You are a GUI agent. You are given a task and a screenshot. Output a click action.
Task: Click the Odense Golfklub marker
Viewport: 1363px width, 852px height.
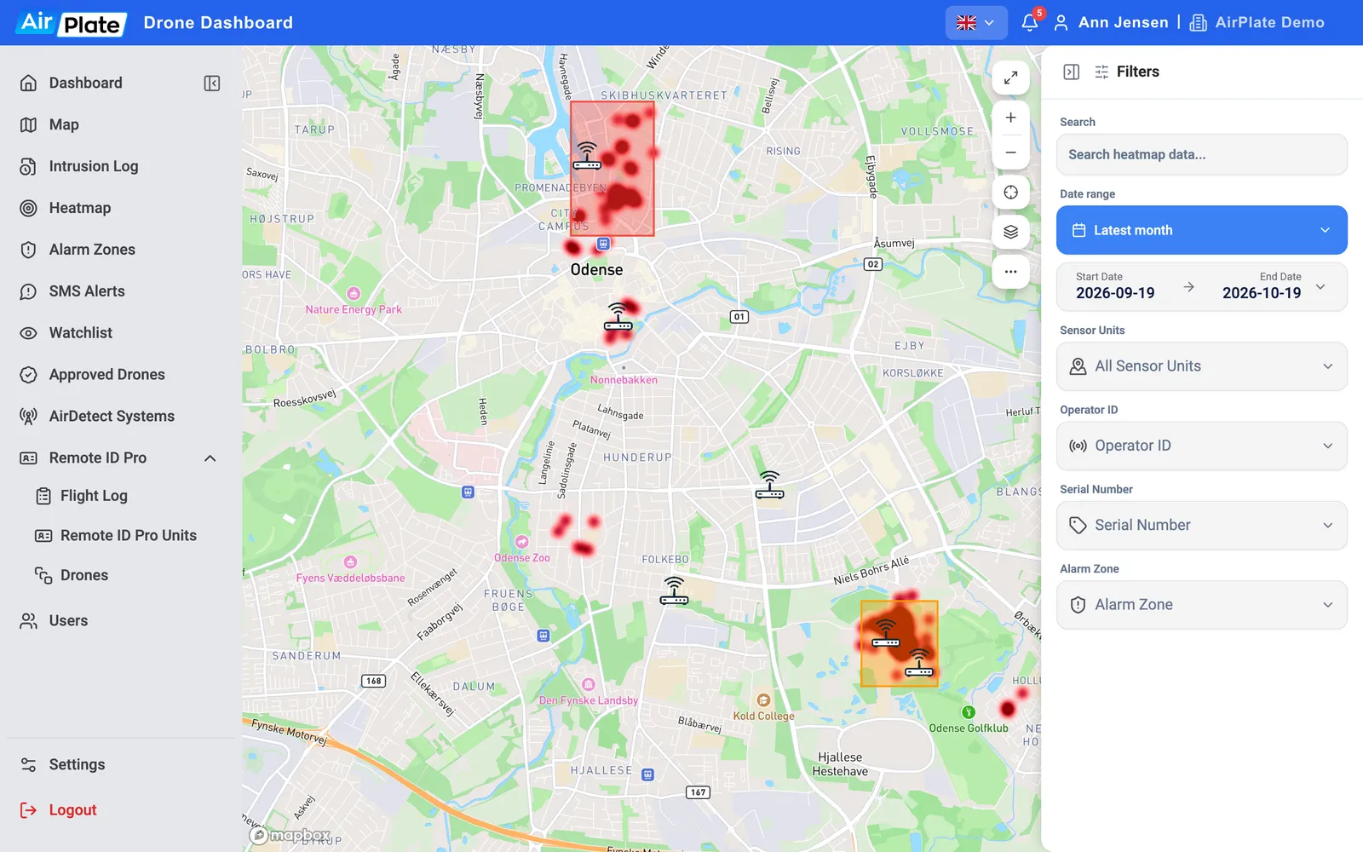[x=969, y=712]
